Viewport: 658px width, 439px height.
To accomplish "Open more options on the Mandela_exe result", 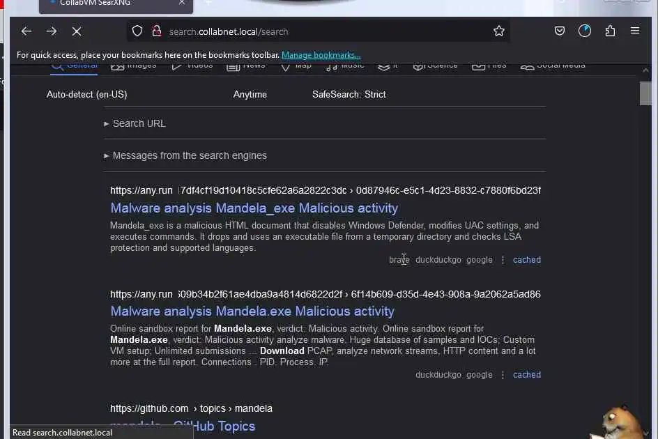I will (503, 260).
